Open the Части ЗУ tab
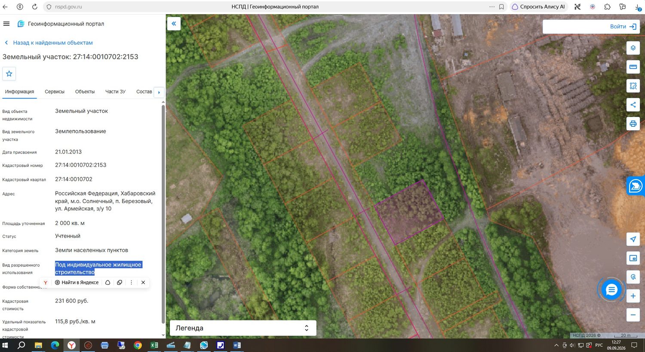Viewport: 645px width, 352px height. click(115, 92)
